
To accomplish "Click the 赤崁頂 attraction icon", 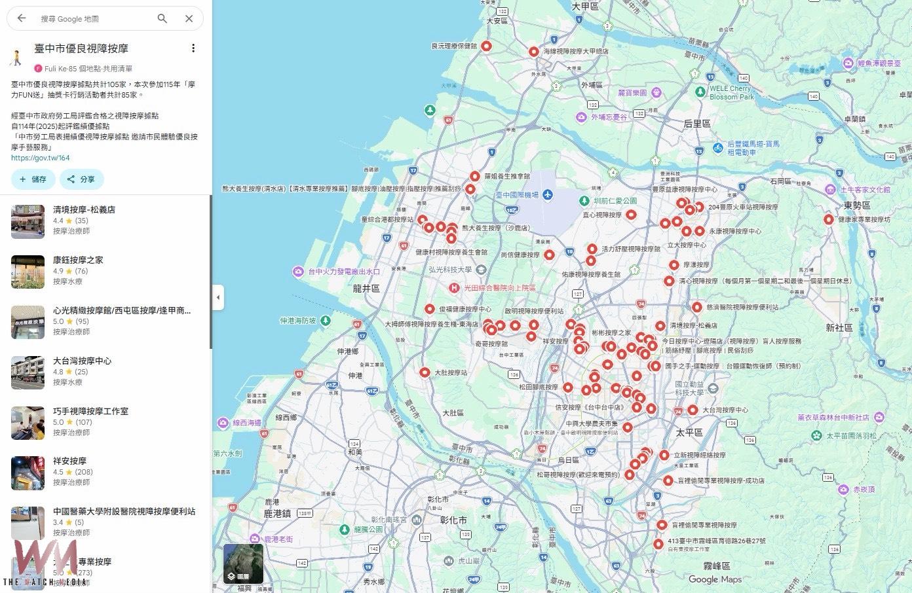I will (x=844, y=489).
